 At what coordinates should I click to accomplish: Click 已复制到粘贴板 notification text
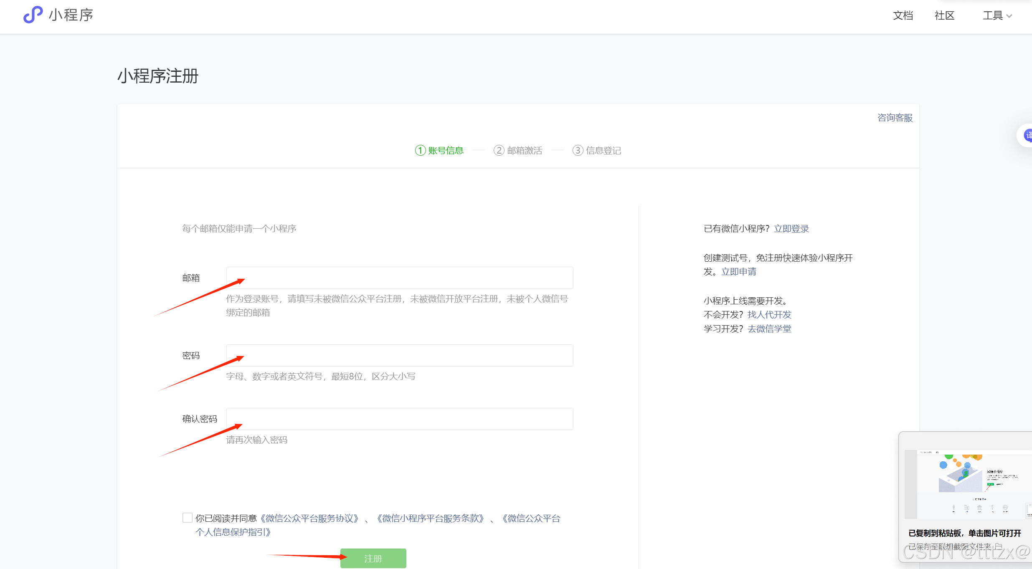point(964,533)
